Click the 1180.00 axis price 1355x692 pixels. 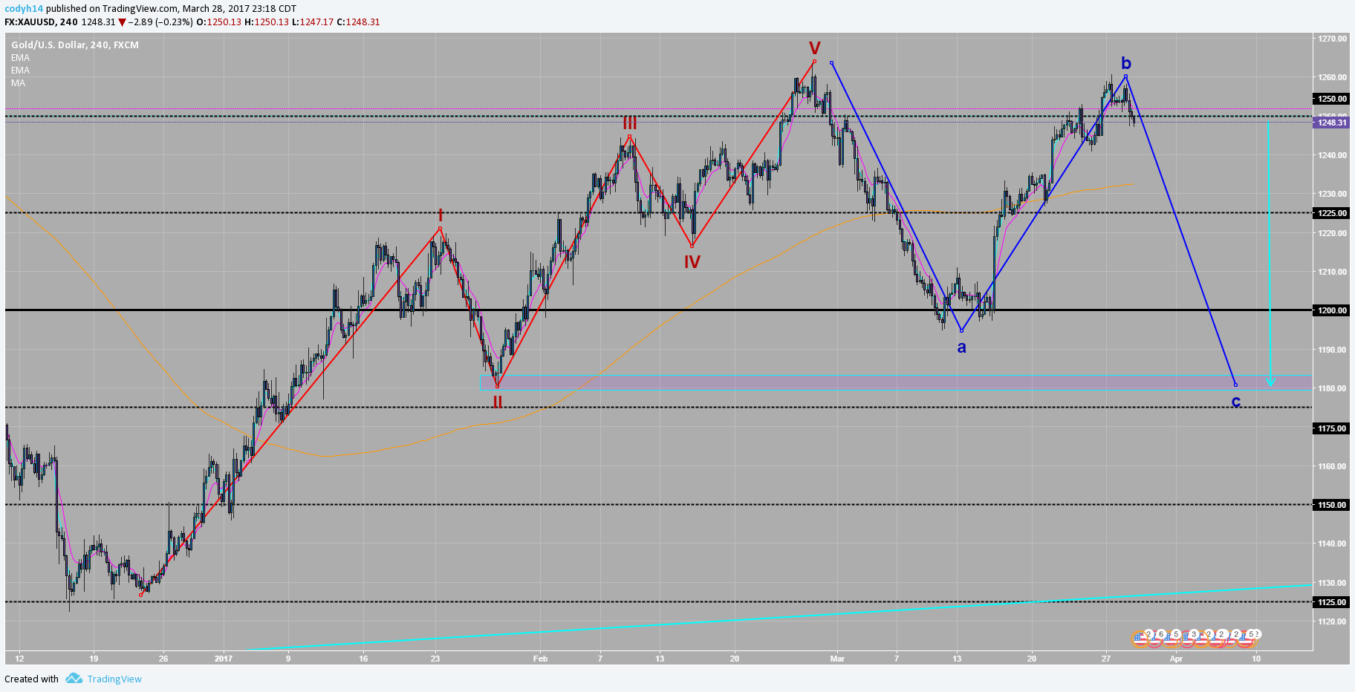point(1332,388)
